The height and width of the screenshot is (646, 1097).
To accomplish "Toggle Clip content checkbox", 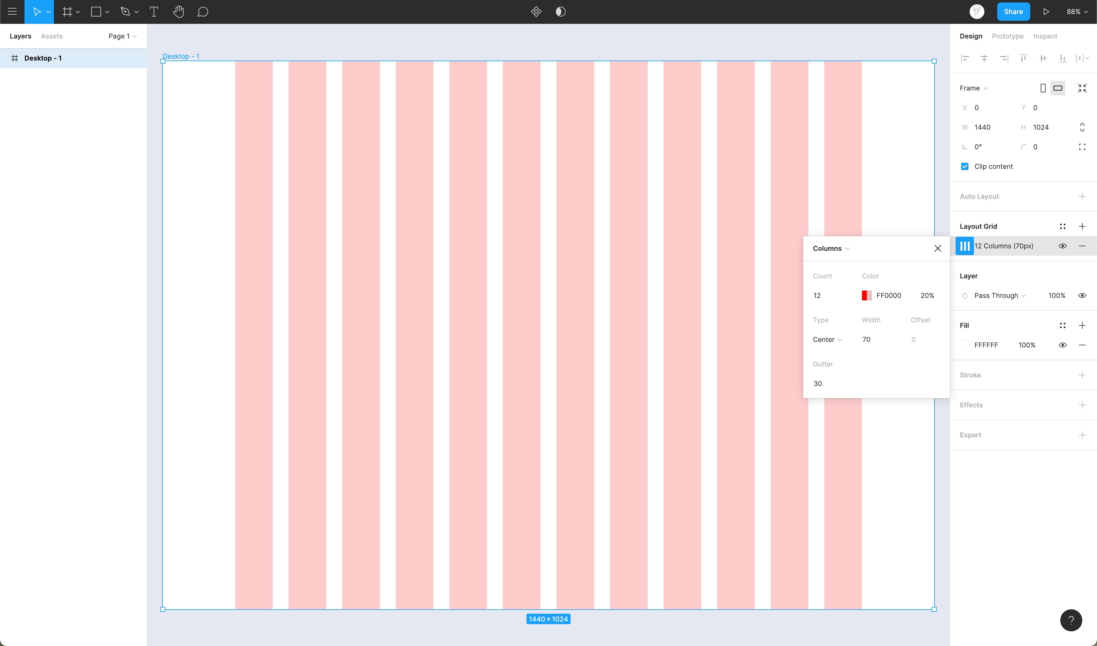I will tap(965, 166).
